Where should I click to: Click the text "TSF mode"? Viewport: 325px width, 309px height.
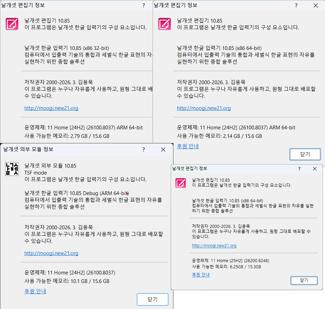pyautogui.click(x=36, y=172)
